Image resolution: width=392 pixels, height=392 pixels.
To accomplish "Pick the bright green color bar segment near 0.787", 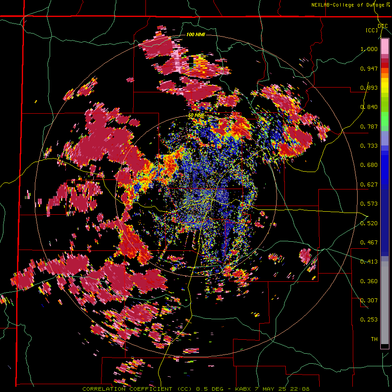I will (385, 119).
